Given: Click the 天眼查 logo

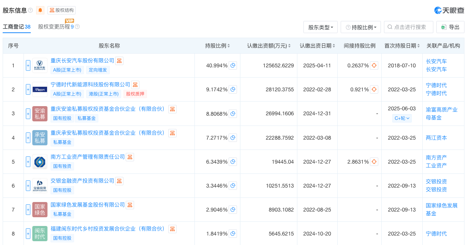Looking at the screenshot, I should [x=449, y=10].
